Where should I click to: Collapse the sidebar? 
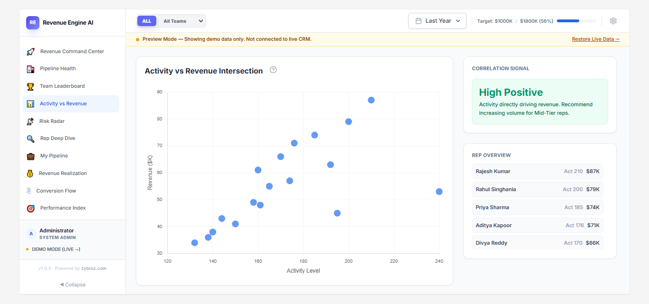[72, 285]
